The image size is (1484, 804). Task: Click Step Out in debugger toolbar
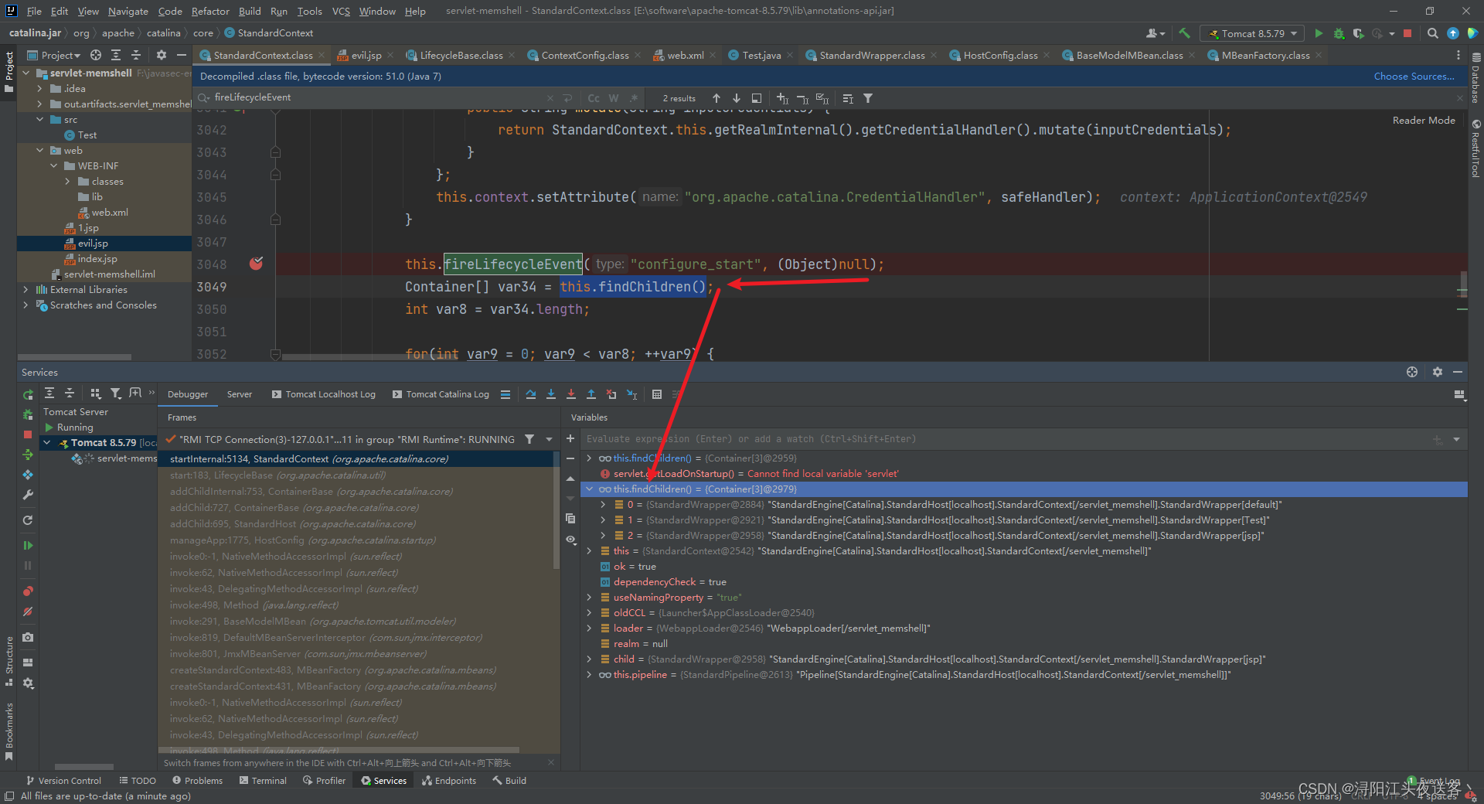click(x=591, y=394)
